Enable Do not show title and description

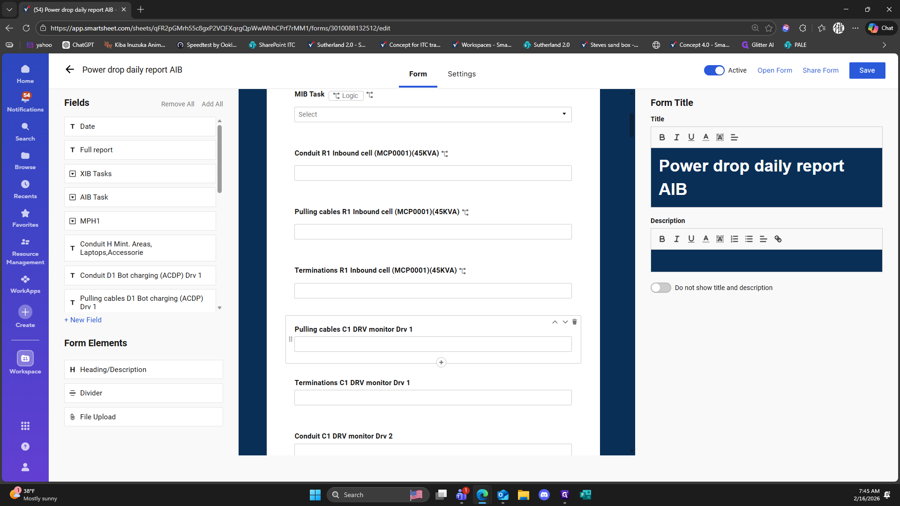click(x=660, y=288)
